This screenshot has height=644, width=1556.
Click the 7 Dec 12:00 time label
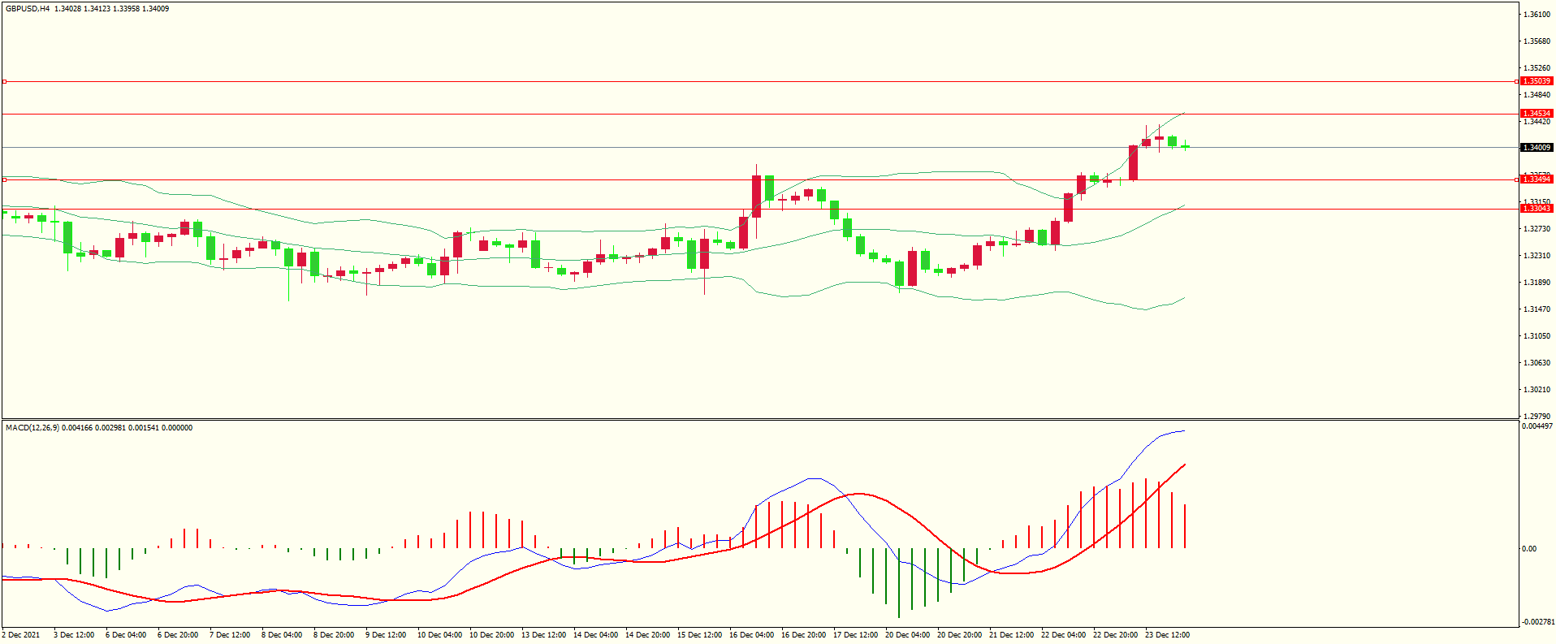(x=230, y=635)
